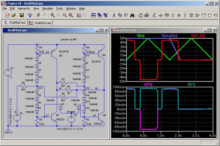This screenshot has width=220, height=146.
Task: Open the Control Panel hammer icon
Action: tap(30, 15)
